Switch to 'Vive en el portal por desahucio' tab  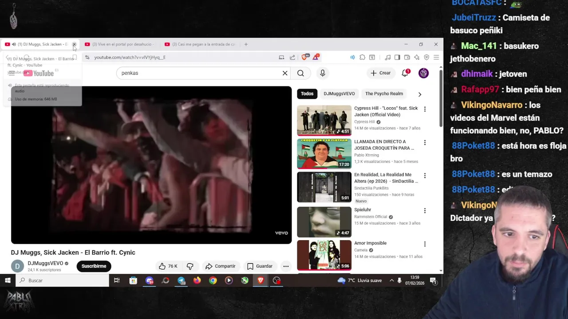(119, 44)
